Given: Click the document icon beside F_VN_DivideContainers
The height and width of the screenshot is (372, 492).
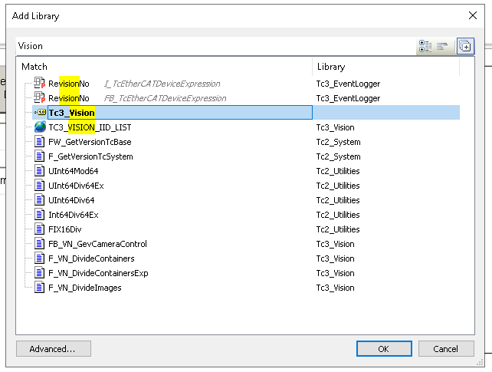Looking at the screenshot, I should point(39,258).
